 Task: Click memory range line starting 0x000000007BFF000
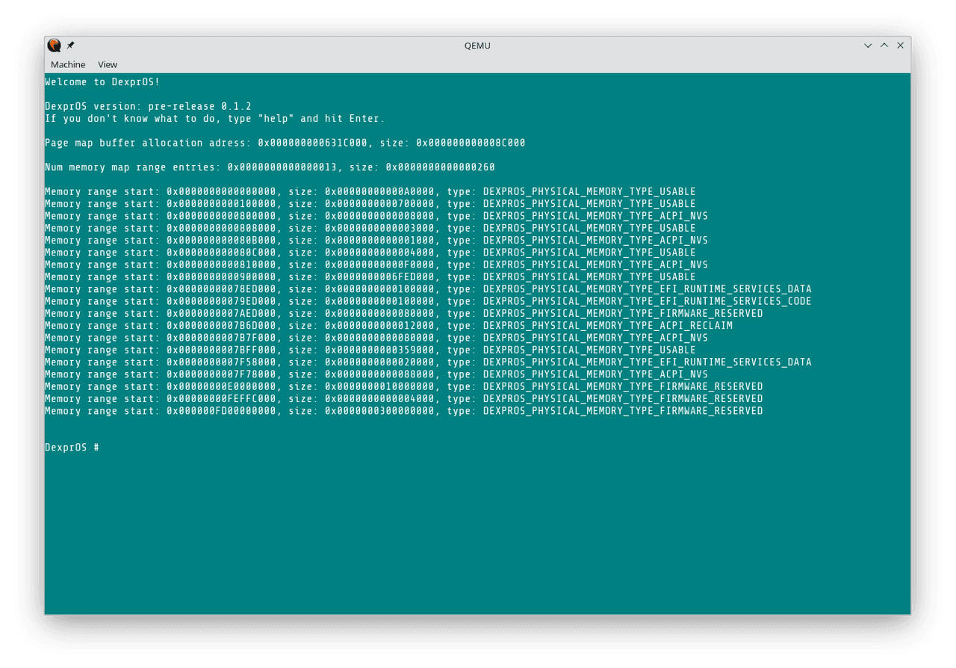(x=370, y=350)
